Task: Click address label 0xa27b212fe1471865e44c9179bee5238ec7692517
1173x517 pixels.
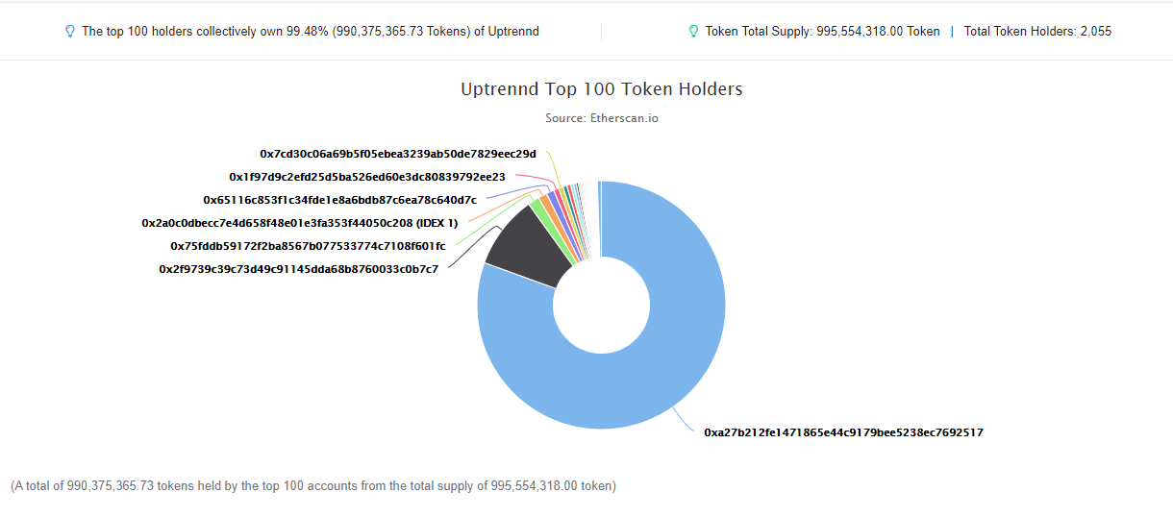Action: coord(843,432)
